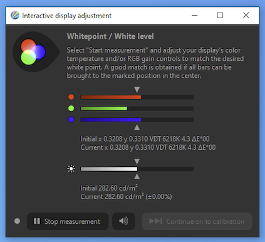Click the Initial 282.60 cd/m² text
This screenshot has width=265, height=242.
[109, 188]
